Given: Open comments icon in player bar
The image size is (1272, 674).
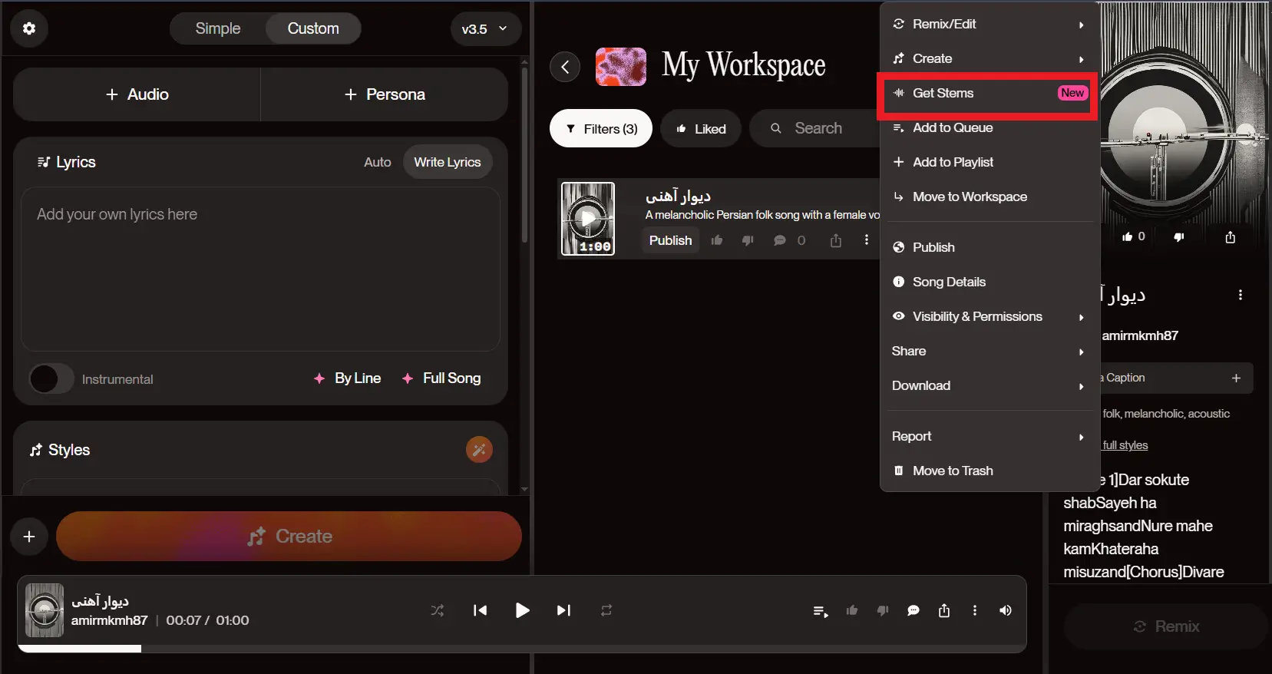Looking at the screenshot, I should [913, 610].
